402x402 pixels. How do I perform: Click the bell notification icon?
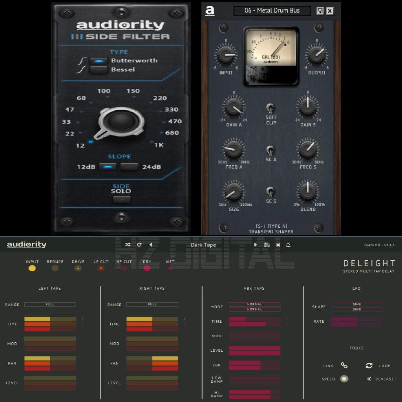(288, 245)
